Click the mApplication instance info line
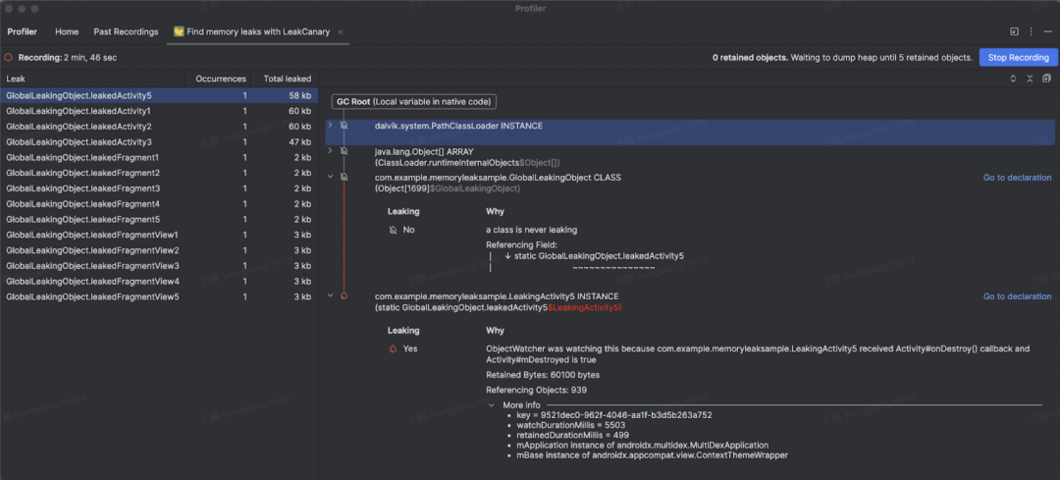Viewport: 1060px width, 480px height. pyautogui.click(x=642, y=446)
